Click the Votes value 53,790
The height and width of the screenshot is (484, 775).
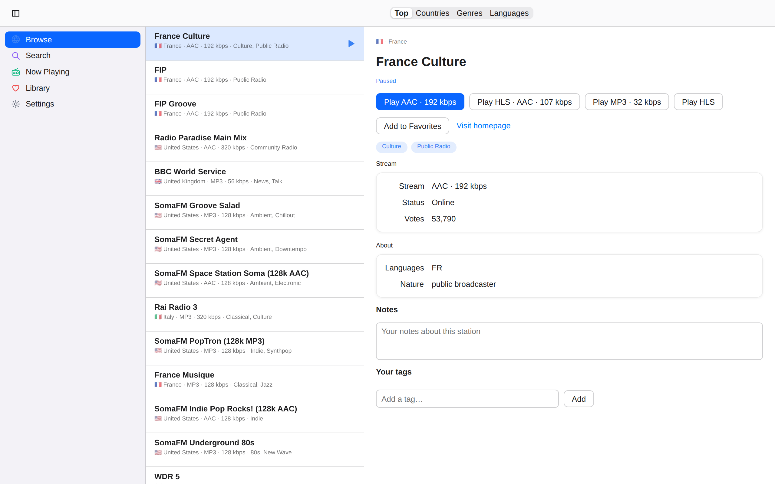444,219
